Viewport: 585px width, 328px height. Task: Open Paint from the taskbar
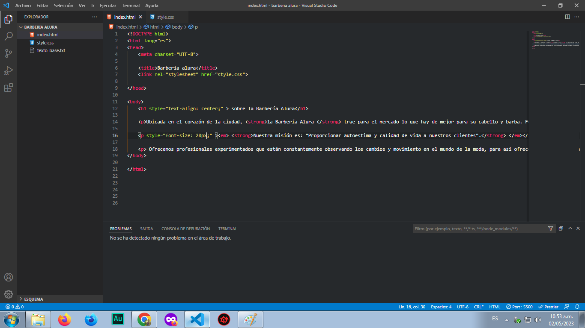[251, 319]
